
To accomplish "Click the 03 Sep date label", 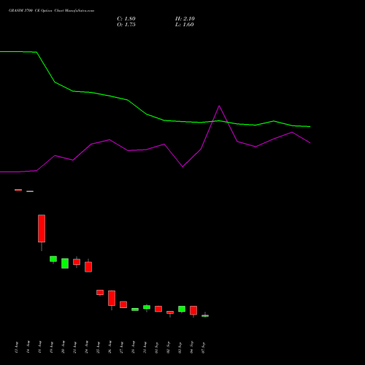I will click(x=180, y=347).
